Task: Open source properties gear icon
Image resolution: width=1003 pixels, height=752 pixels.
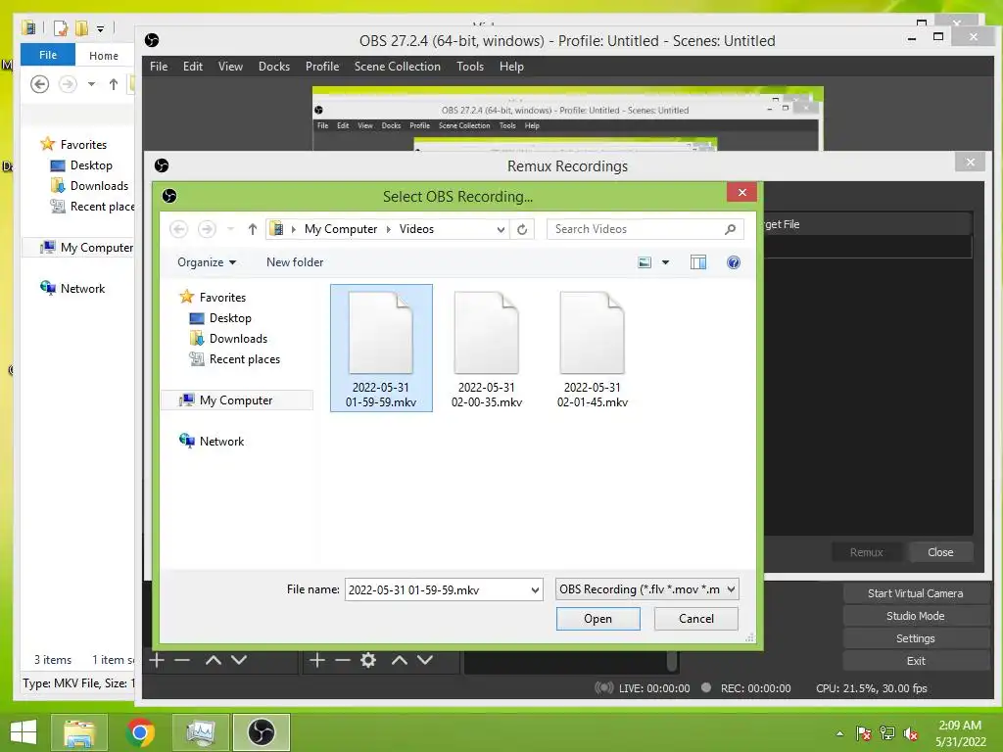Action: pos(368,660)
